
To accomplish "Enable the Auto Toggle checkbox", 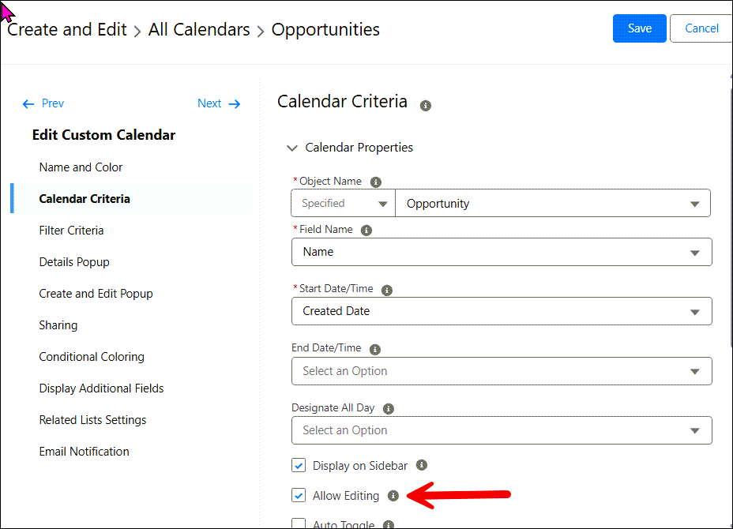I will pyautogui.click(x=299, y=523).
